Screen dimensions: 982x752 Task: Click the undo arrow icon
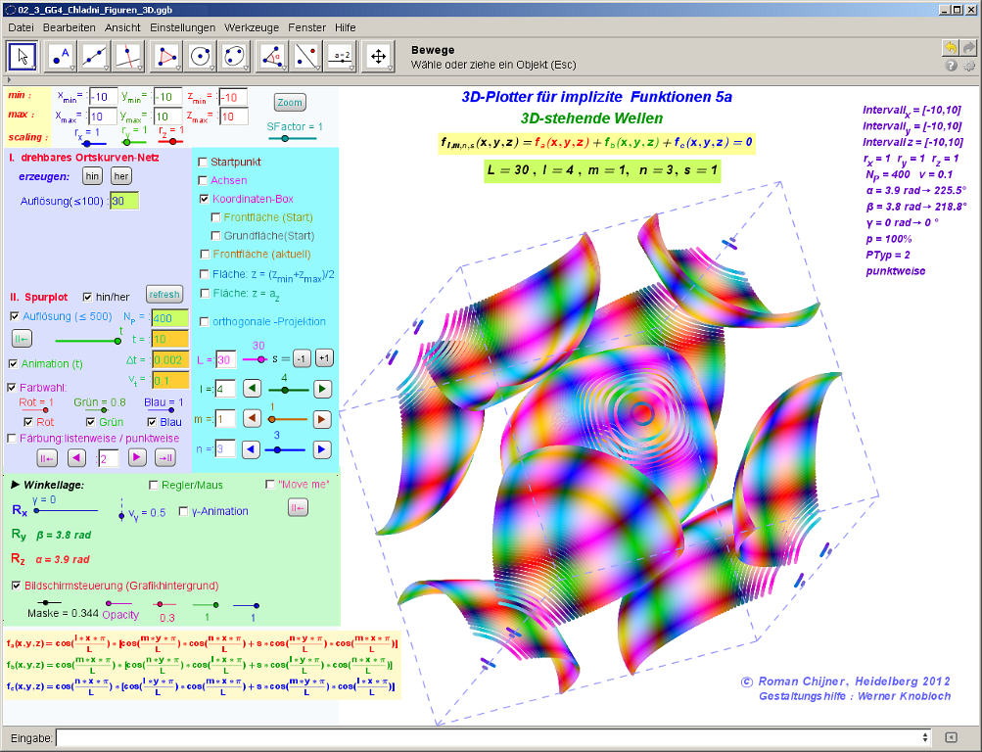[x=950, y=47]
